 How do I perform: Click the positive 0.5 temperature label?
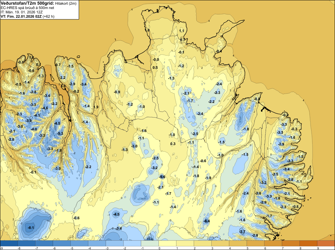155,68
